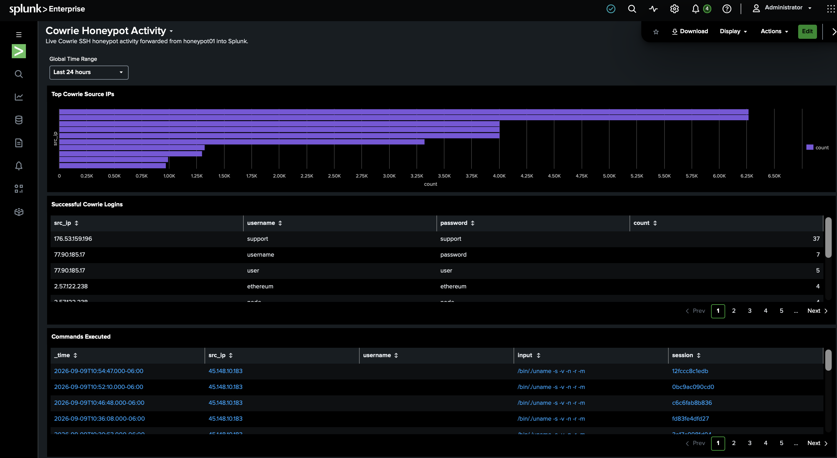
Task: Open the sidebar Search magnifier icon
Action: click(19, 74)
